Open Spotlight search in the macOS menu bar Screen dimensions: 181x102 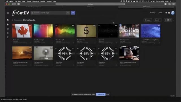point(170,1)
